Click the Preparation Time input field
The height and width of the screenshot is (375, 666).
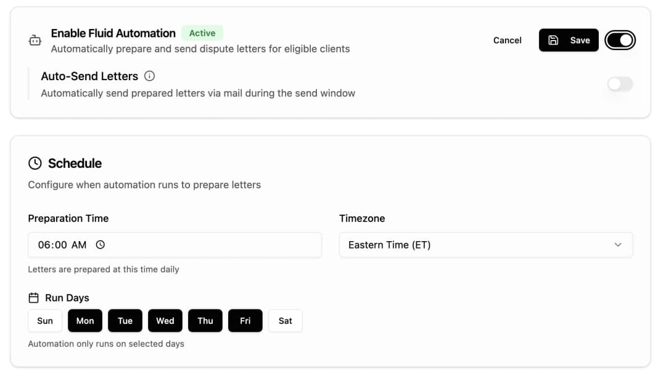click(x=175, y=245)
